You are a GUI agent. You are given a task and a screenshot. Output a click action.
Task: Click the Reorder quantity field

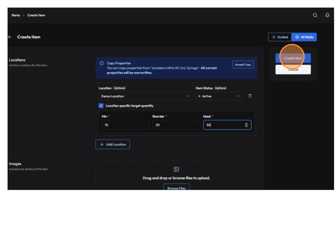(x=176, y=125)
